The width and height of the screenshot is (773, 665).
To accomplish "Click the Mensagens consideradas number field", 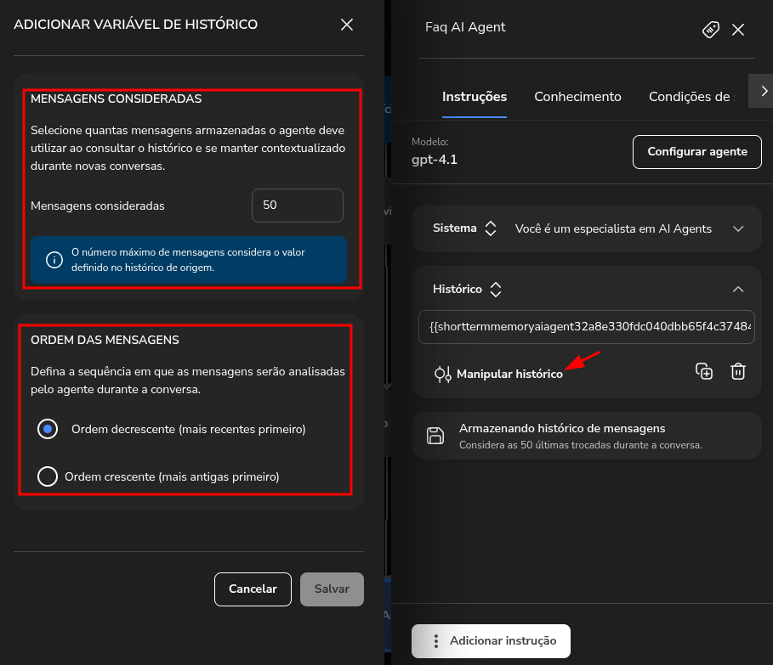I will point(297,206).
